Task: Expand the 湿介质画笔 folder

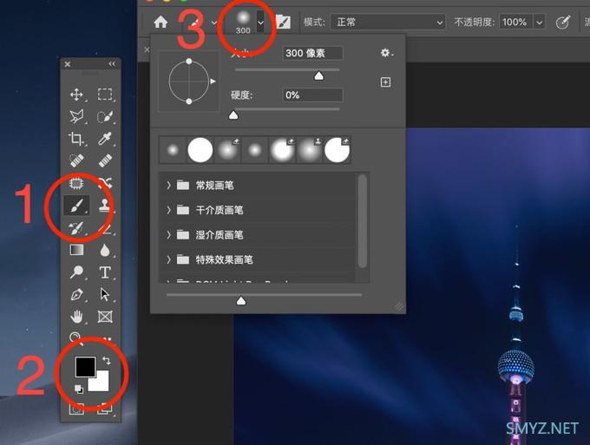Action: [x=168, y=235]
